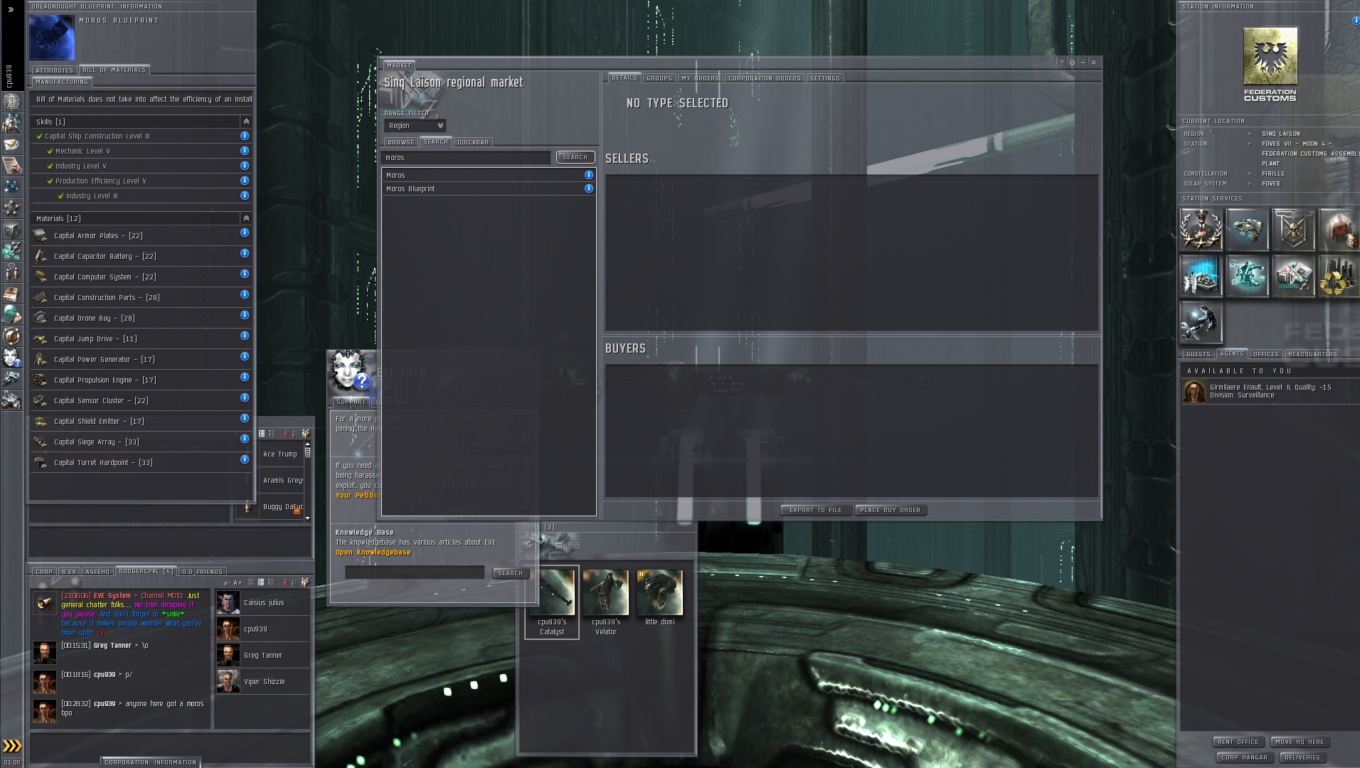Open the Headquarters tab in station panel
This screenshot has height=768, width=1360.
tap(1313, 354)
